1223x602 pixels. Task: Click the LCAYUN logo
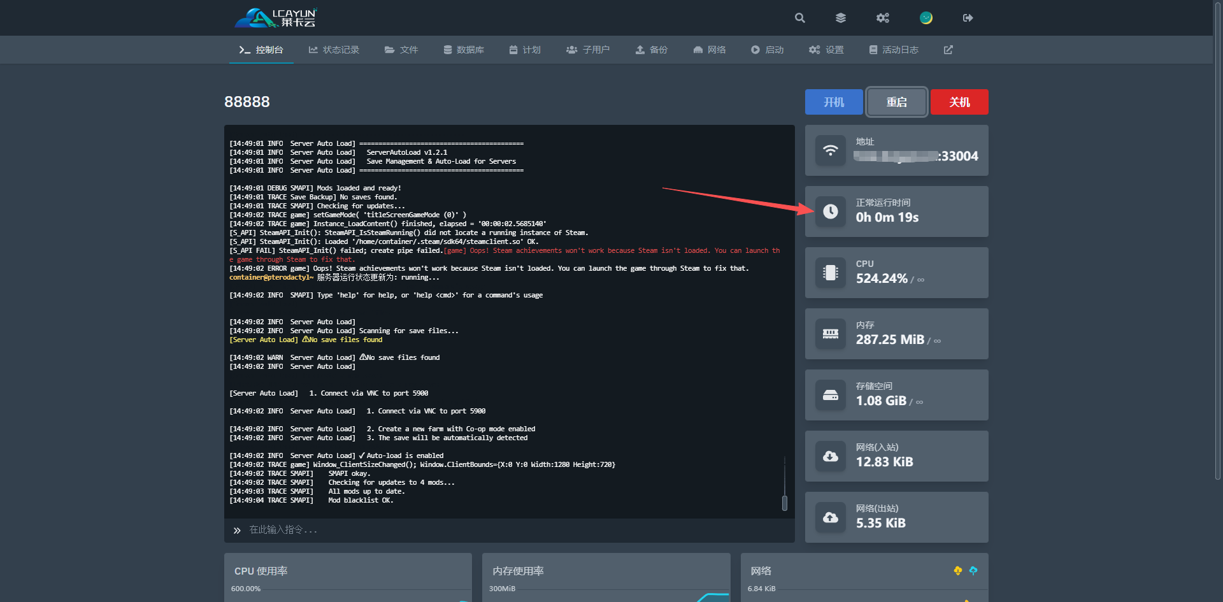click(x=276, y=18)
